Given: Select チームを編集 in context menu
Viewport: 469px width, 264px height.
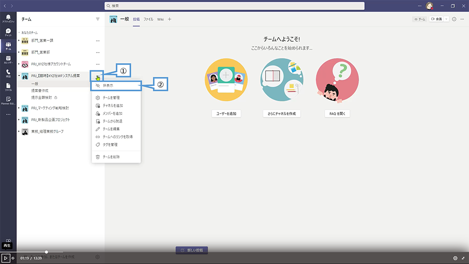Looking at the screenshot, I should point(116,129).
